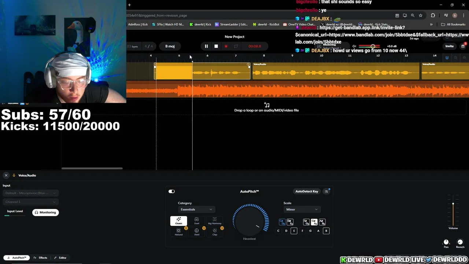Select the Classic AutoPitch preset
469x264 pixels.
[x=178, y=221]
